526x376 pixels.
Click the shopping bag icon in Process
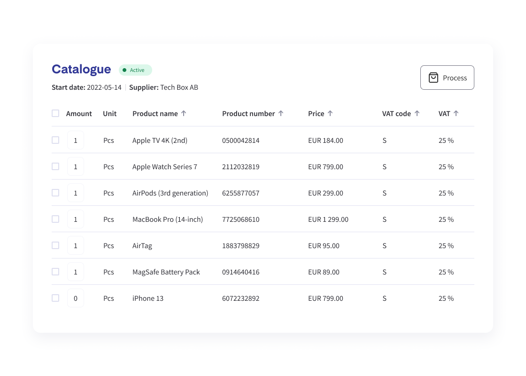click(x=433, y=78)
